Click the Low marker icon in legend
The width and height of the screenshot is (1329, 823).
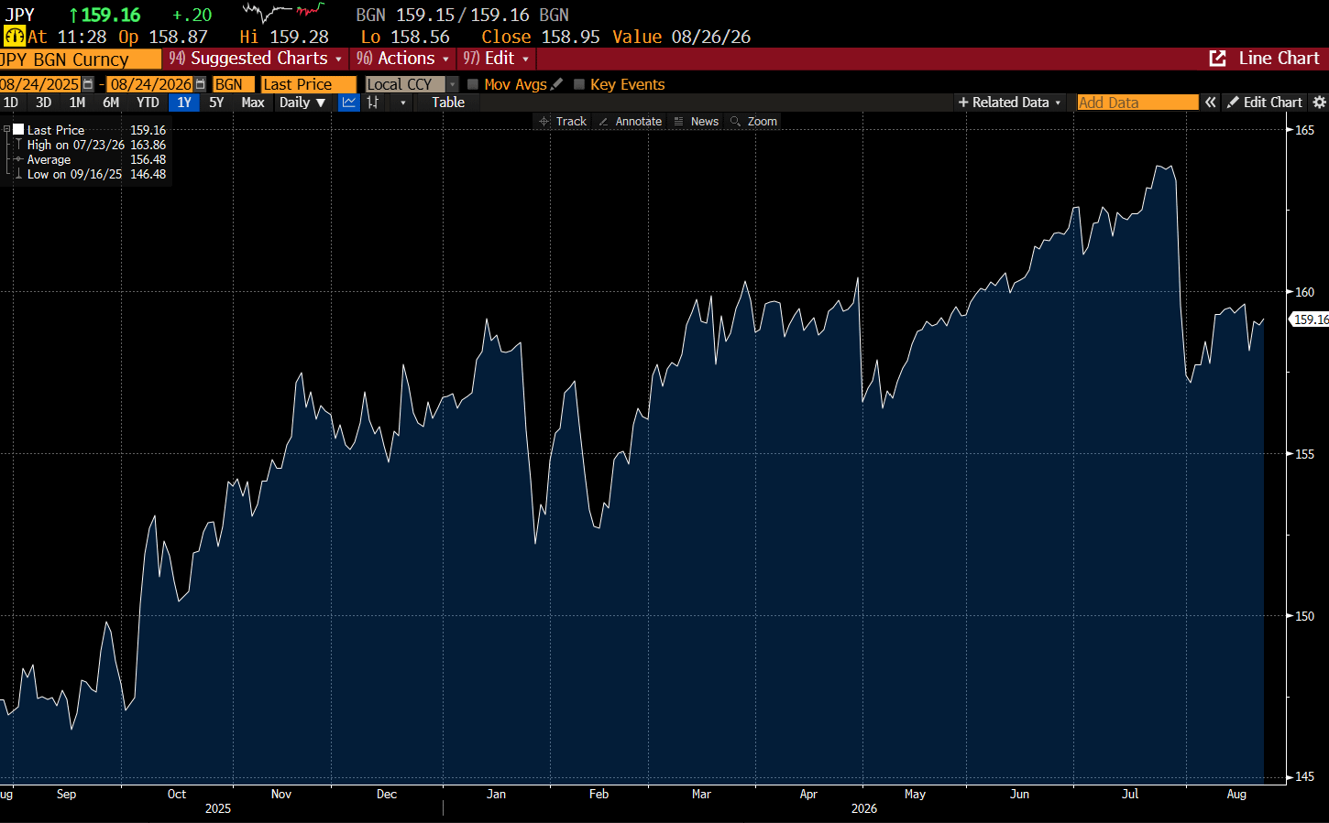[x=18, y=174]
